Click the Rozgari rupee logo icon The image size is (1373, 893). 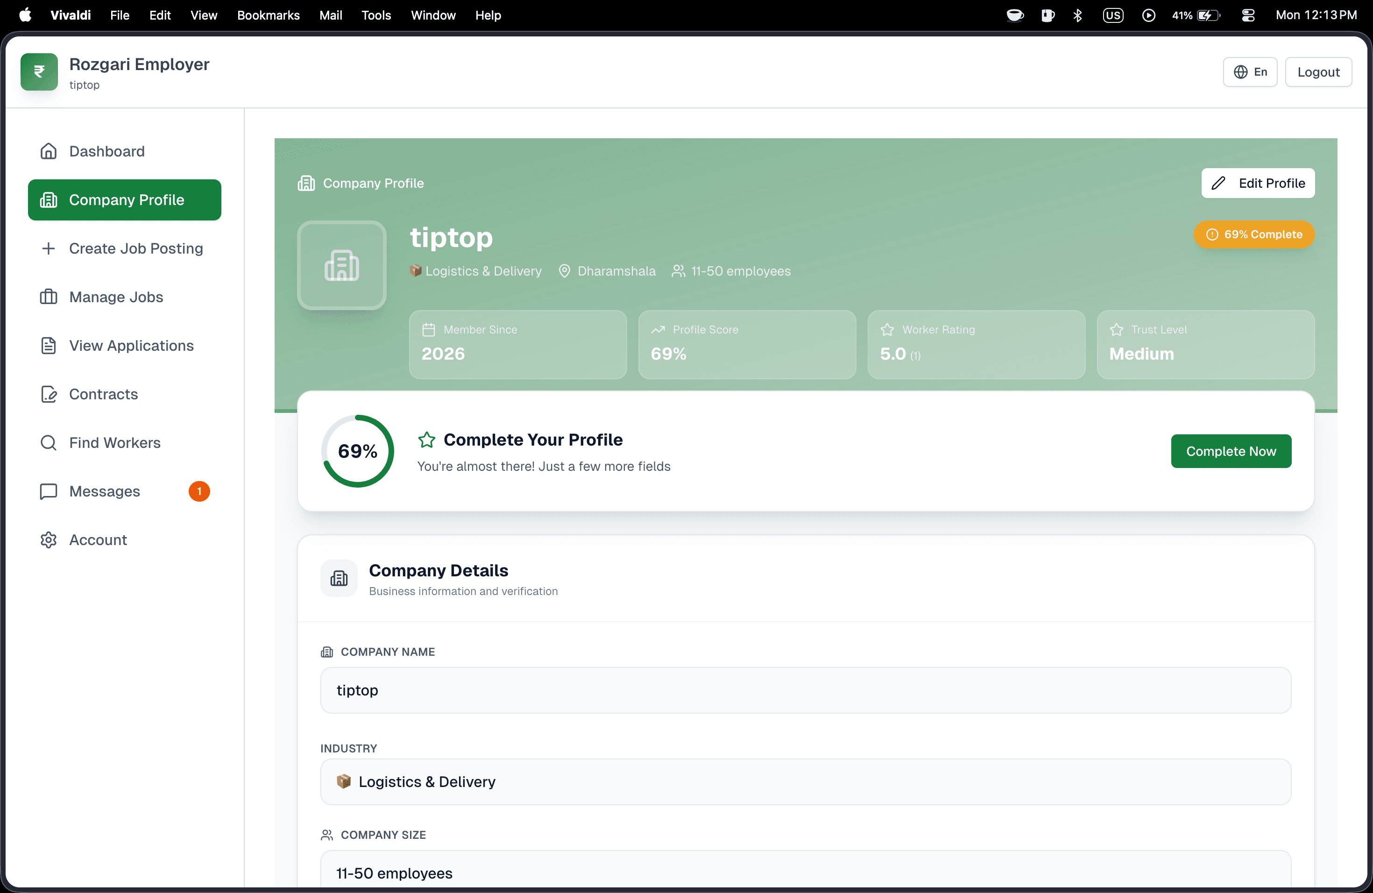coord(39,72)
